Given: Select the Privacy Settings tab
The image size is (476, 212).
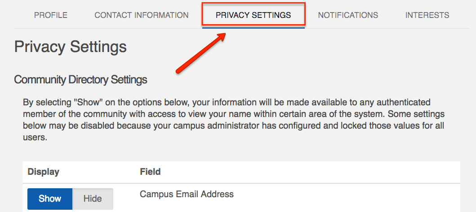Looking at the screenshot, I should point(253,15).
